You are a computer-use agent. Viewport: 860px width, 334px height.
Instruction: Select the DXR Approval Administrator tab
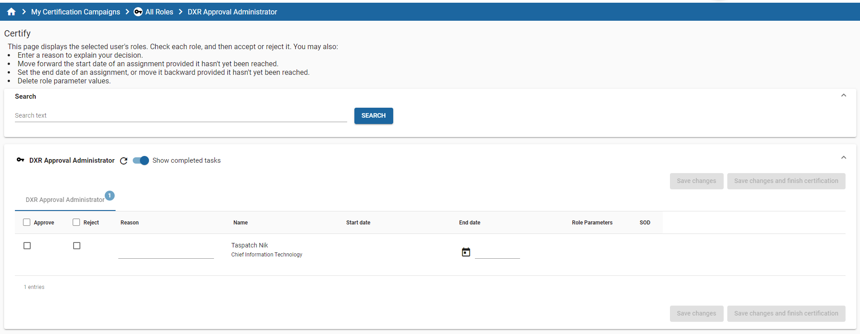(65, 200)
